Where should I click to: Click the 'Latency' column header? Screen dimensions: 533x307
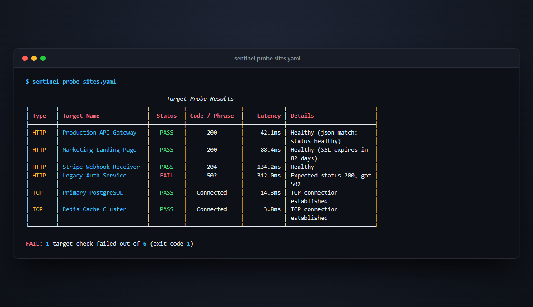point(269,116)
